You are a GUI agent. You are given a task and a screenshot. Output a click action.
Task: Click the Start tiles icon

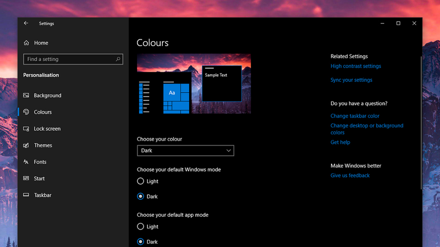click(x=26, y=178)
